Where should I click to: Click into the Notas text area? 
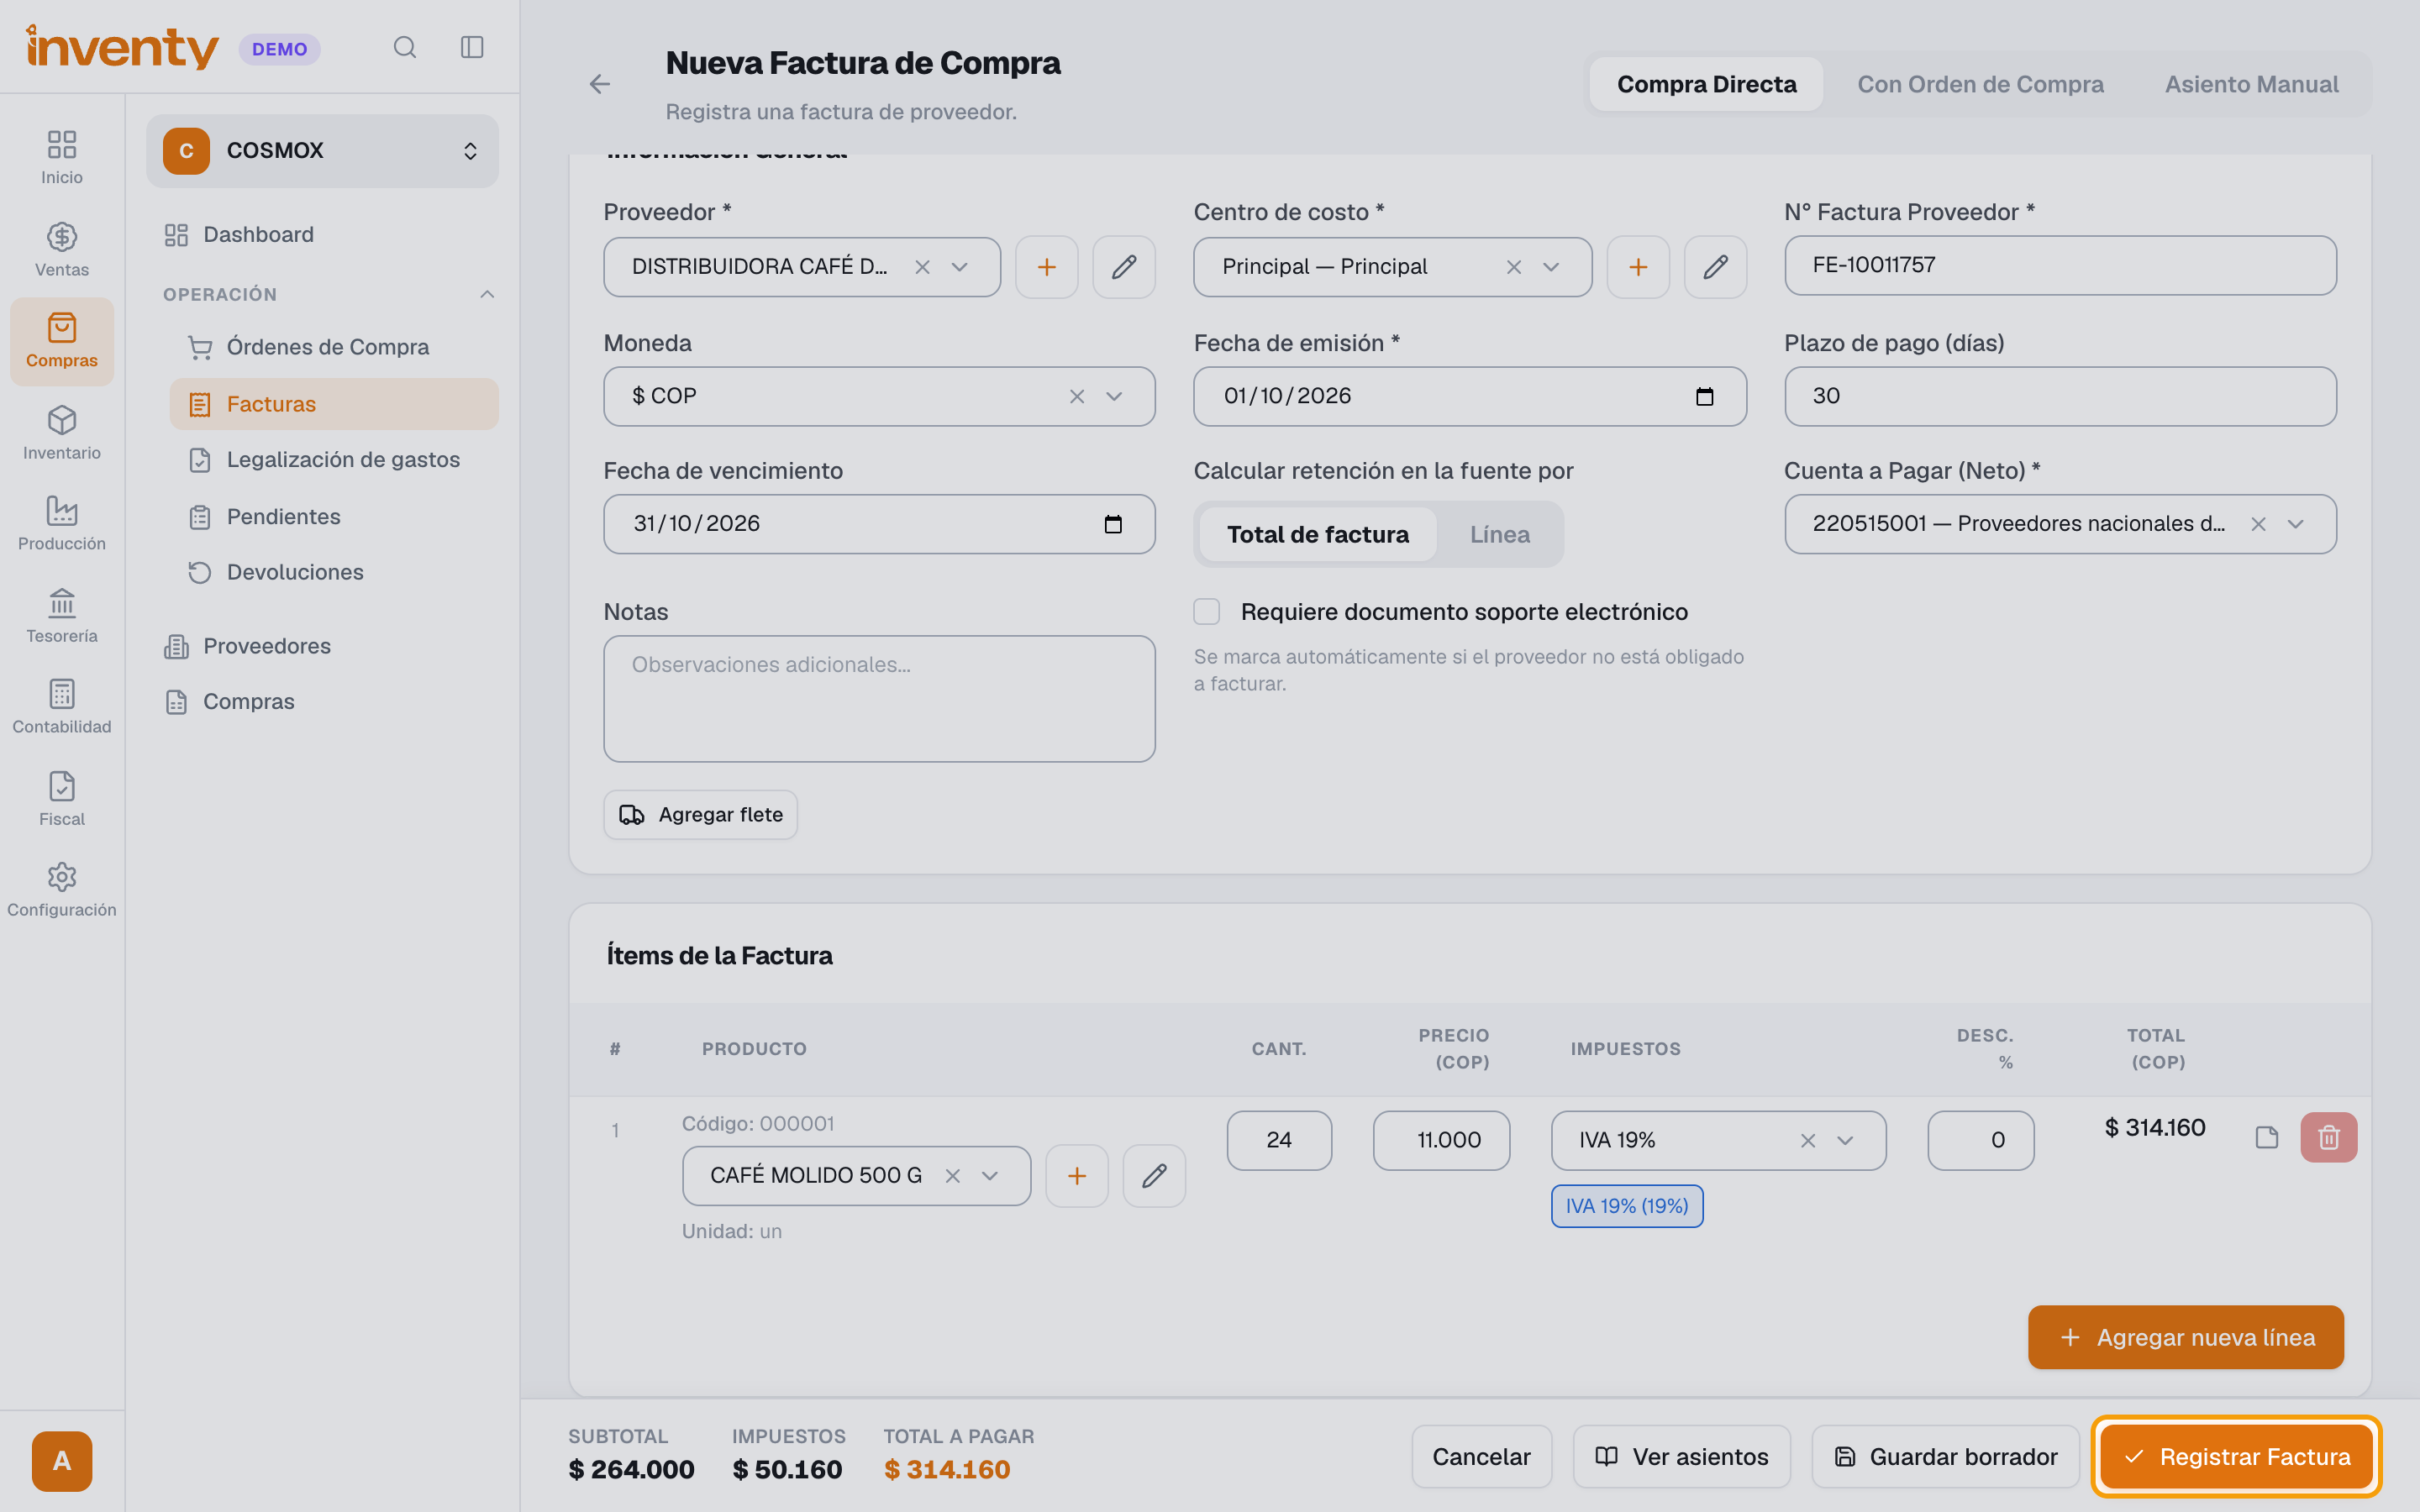coord(879,699)
